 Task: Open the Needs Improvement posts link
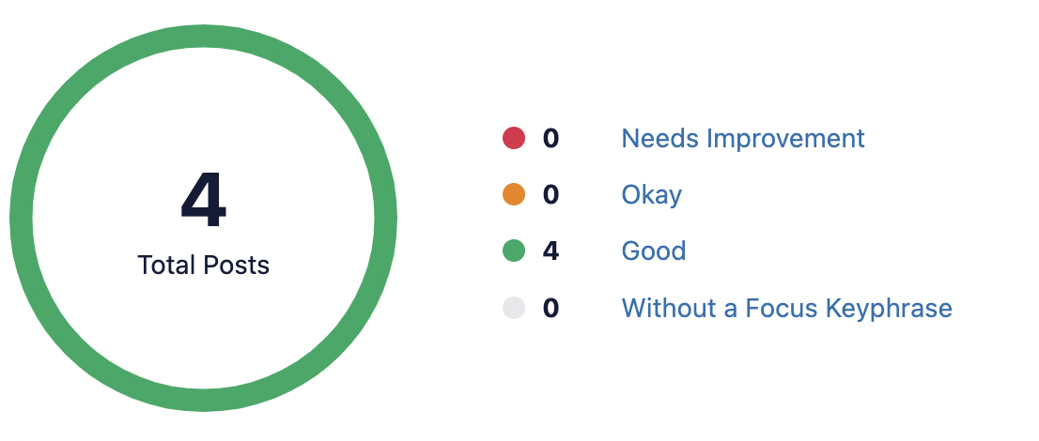click(743, 138)
